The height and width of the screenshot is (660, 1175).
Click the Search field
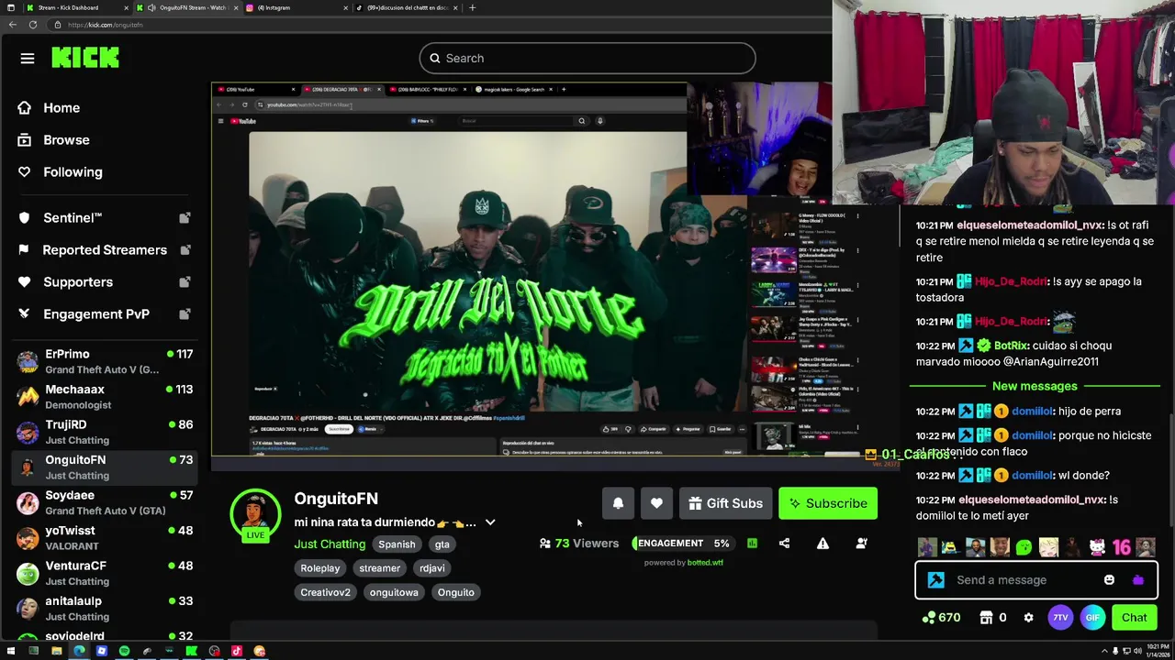click(x=587, y=59)
